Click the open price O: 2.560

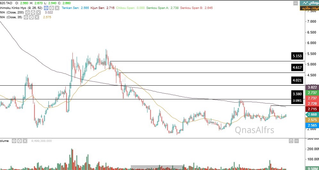click(x=22, y=3)
